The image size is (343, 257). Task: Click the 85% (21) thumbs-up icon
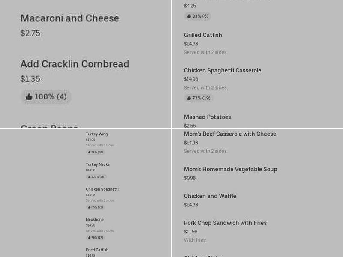tap(89, 207)
